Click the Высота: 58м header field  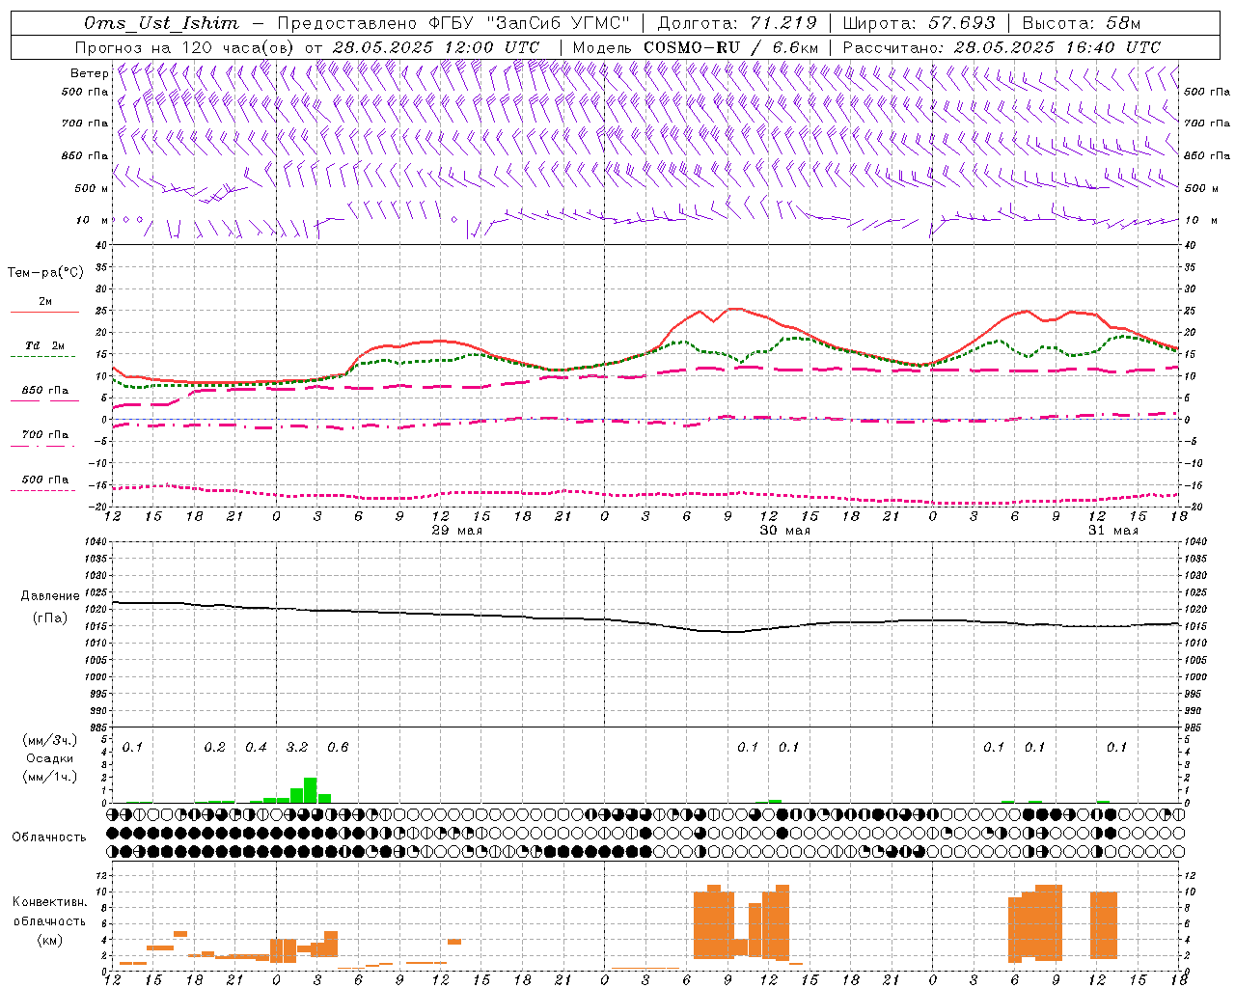(1081, 23)
